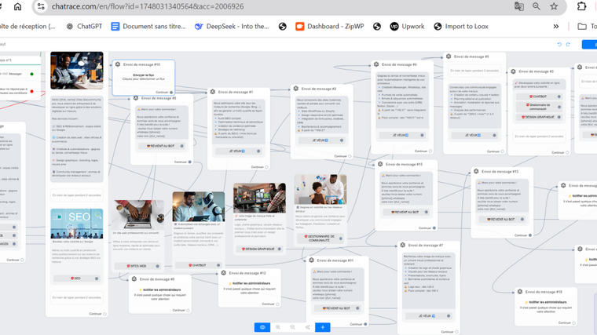Image resolution: width=597 pixels, height=335 pixels.
Task: Bookmark this page with the star icon
Action: tap(554, 6)
